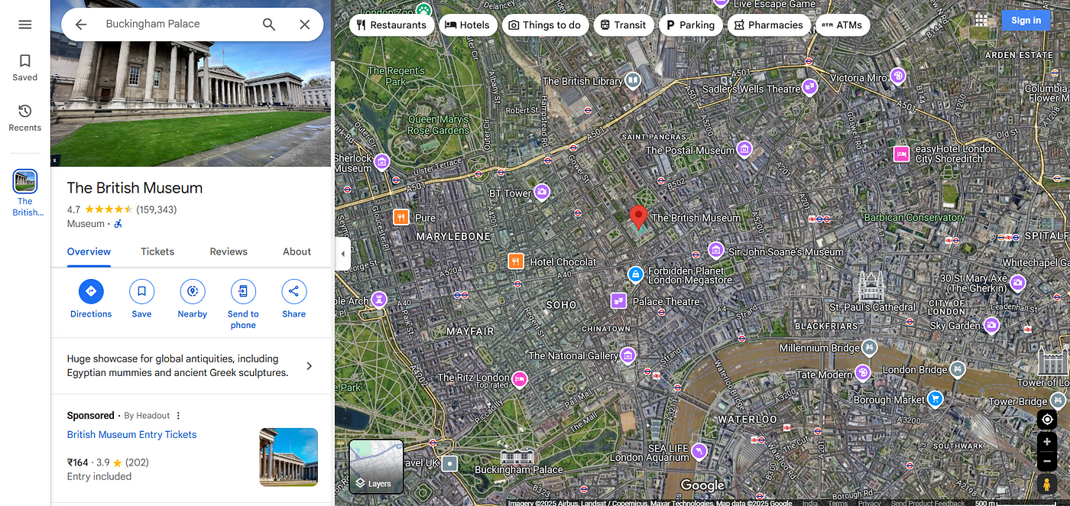Select the Tate Modern marker
This screenshot has height=506, width=1070.
[x=863, y=373]
